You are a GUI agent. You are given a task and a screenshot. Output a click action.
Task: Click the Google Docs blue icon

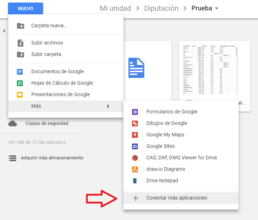click(20, 72)
